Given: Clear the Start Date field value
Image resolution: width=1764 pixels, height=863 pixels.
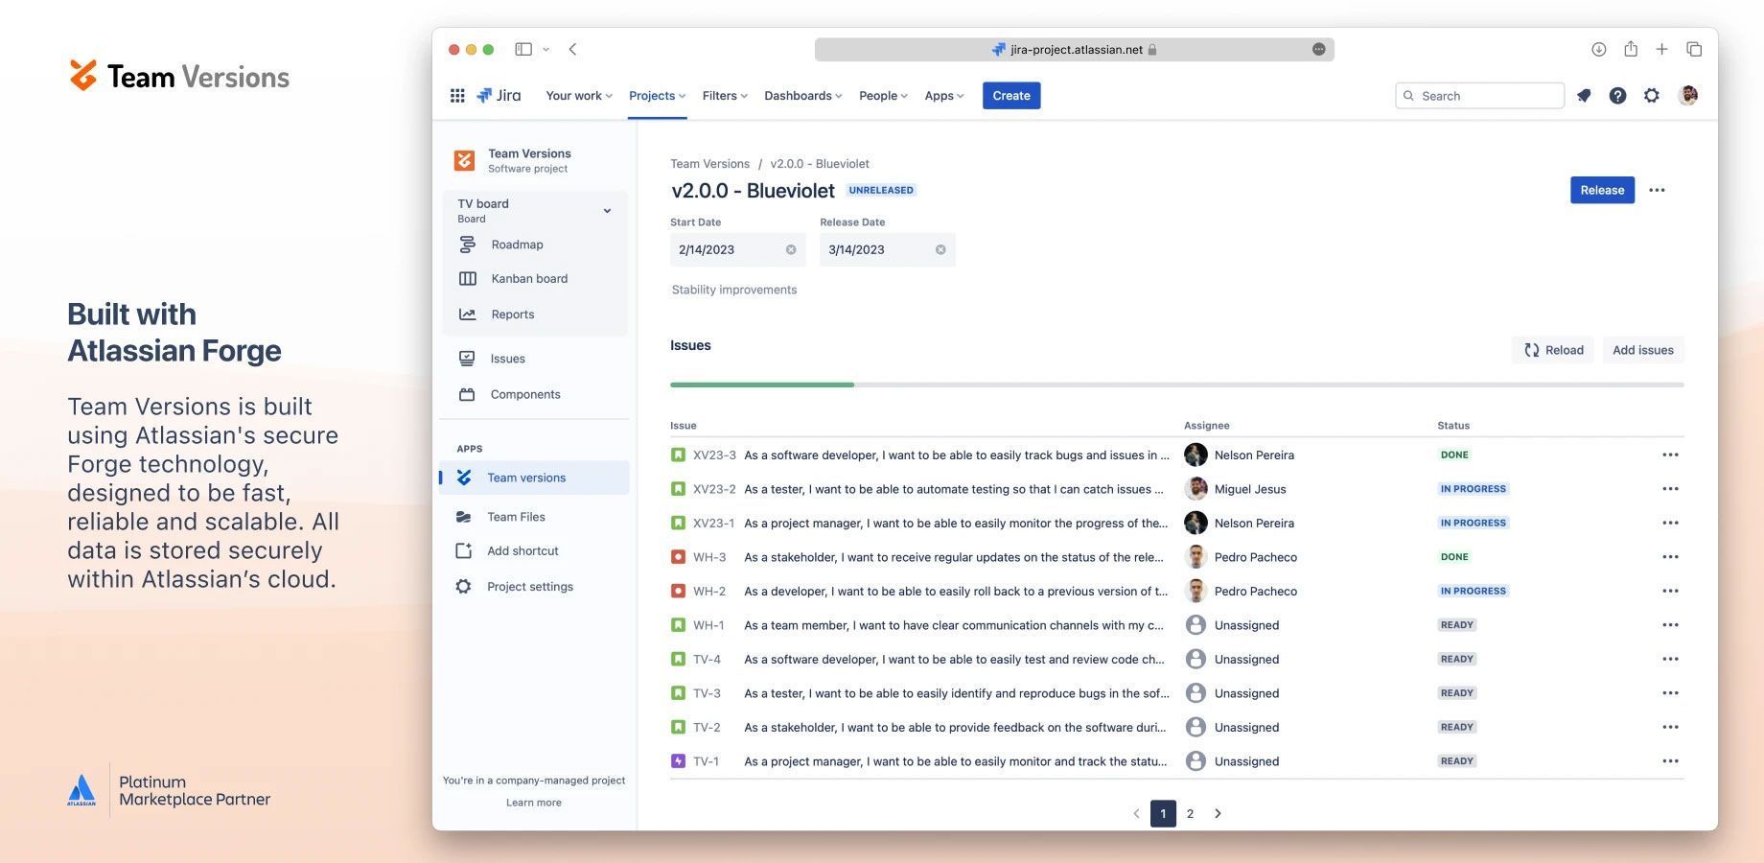Looking at the screenshot, I should (x=791, y=249).
